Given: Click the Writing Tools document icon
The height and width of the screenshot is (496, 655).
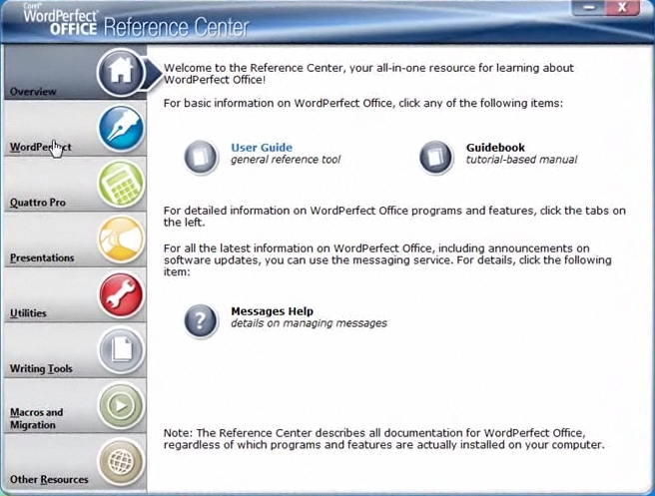Looking at the screenshot, I should click(121, 350).
